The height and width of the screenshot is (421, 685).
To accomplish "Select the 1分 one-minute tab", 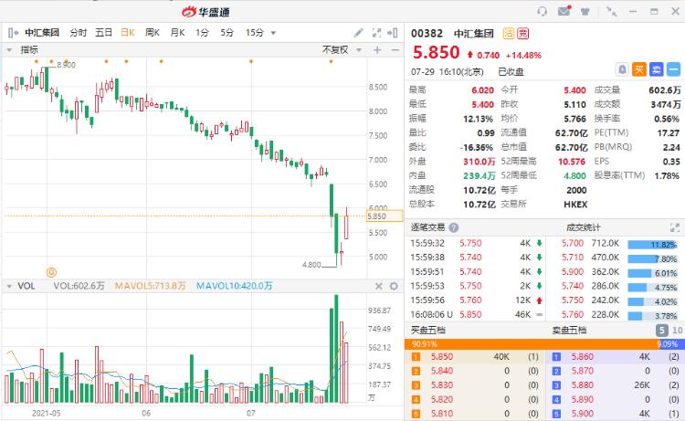I will pos(202,33).
